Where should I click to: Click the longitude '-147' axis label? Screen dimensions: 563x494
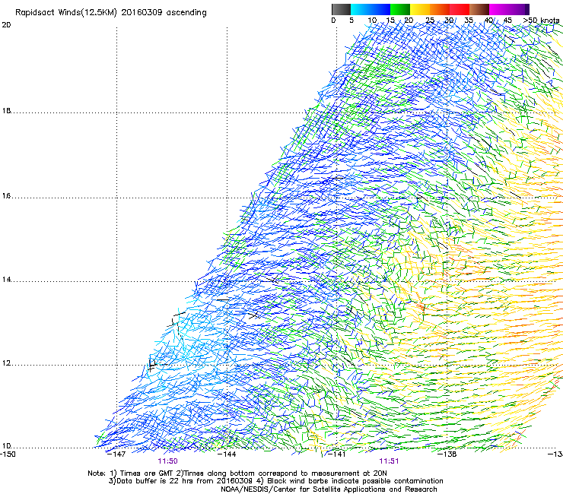point(116,454)
